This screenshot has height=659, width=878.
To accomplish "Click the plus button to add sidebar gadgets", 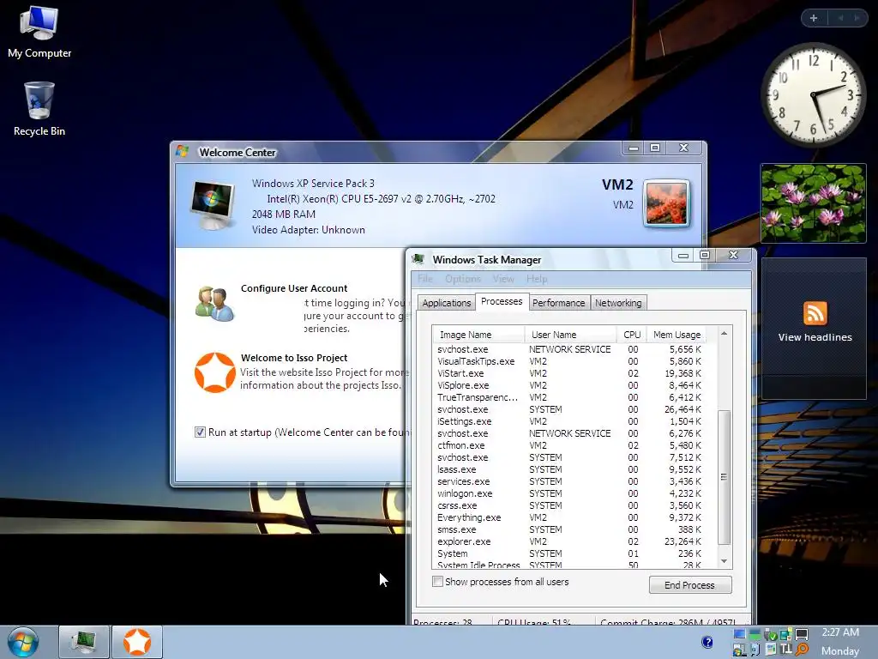I will pyautogui.click(x=814, y=18).
